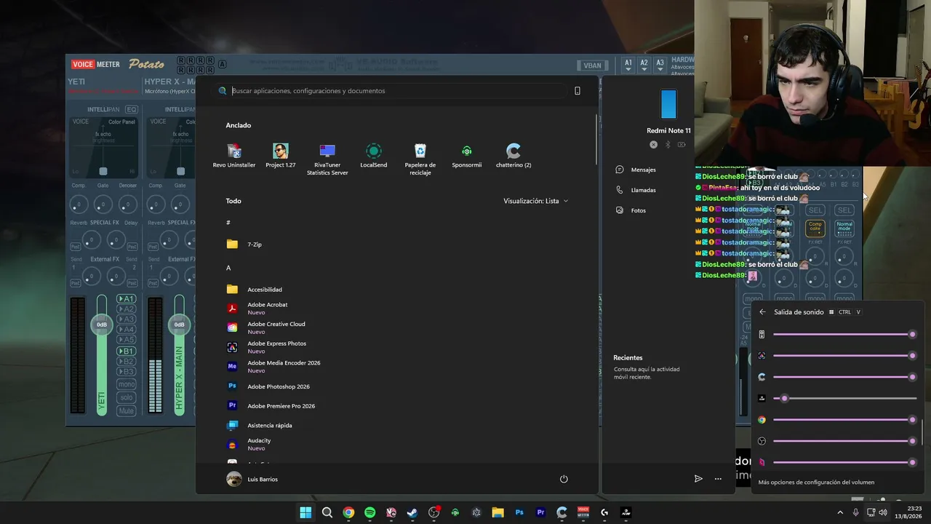Click the phone icon beside search bar
Viewport: 931px width, 524px height.
[578, 91]
